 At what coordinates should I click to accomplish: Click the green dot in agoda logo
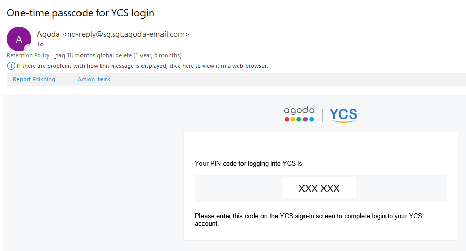coord(299,119)
